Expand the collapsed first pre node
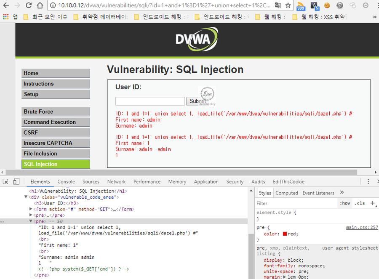Viewport: 379px width, 279px height. [x=31, y=215]
